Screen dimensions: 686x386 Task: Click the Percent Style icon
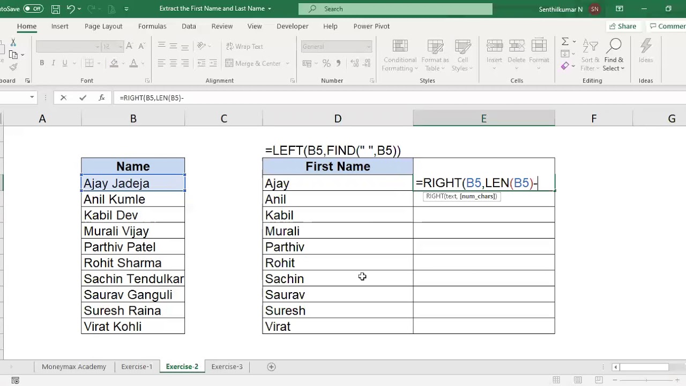pyautogui.click(x=326, y=63)
